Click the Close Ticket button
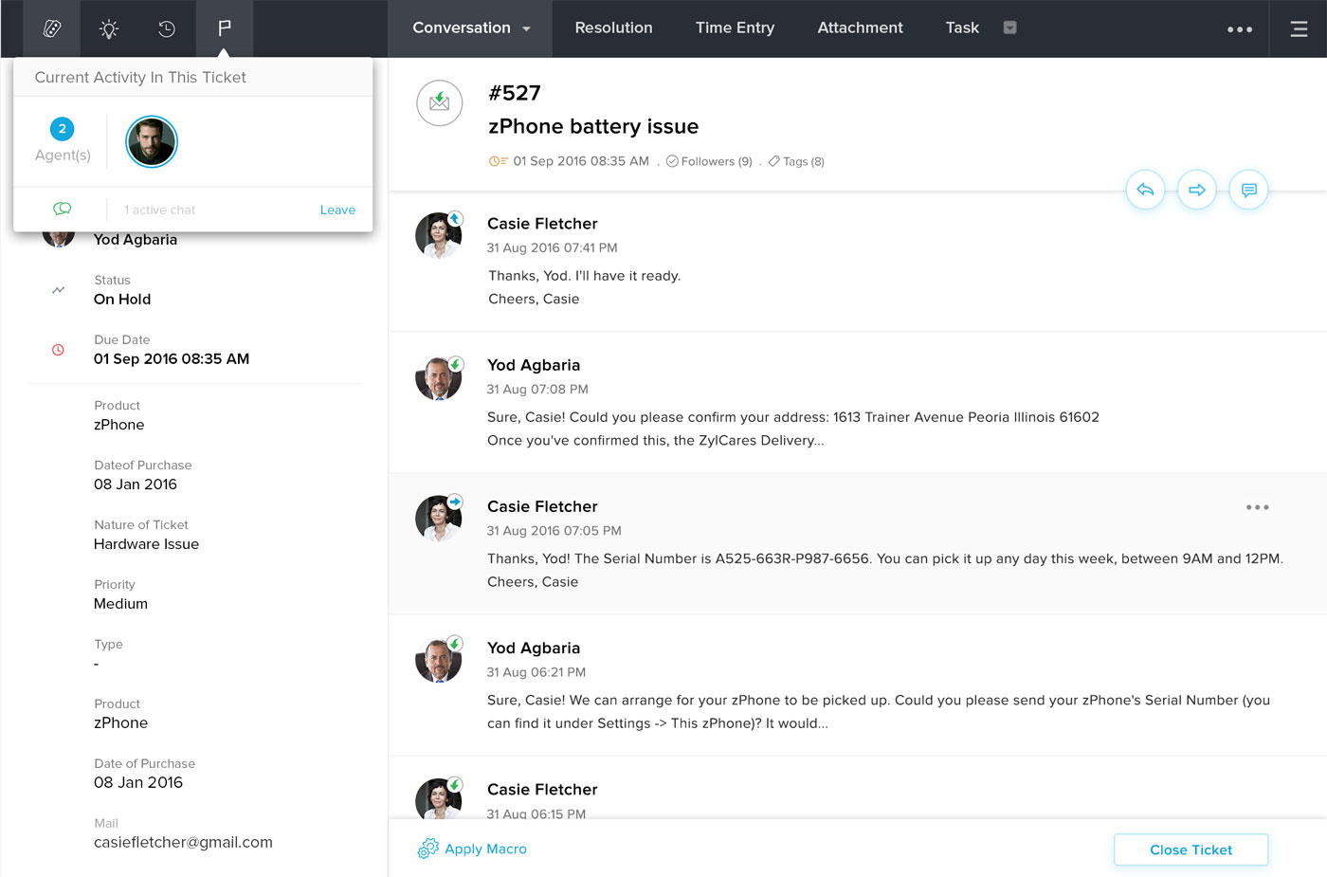Viewport: 1327px width, 877px height. pos(1191,850)
